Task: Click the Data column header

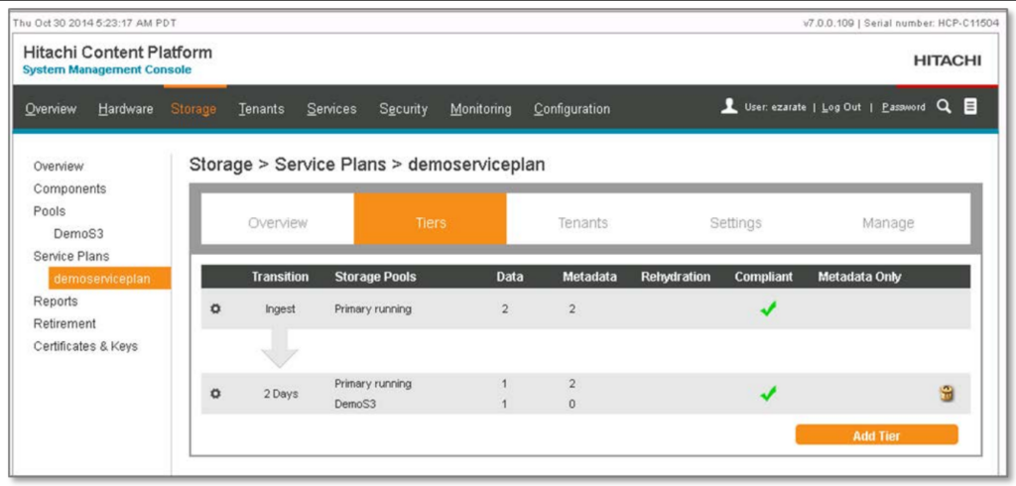Action: (x=510, y=277)
